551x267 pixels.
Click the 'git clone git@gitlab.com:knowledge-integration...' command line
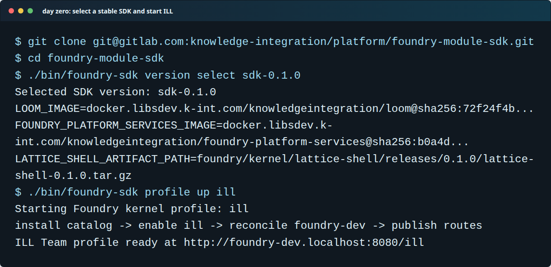click(275, 42)
